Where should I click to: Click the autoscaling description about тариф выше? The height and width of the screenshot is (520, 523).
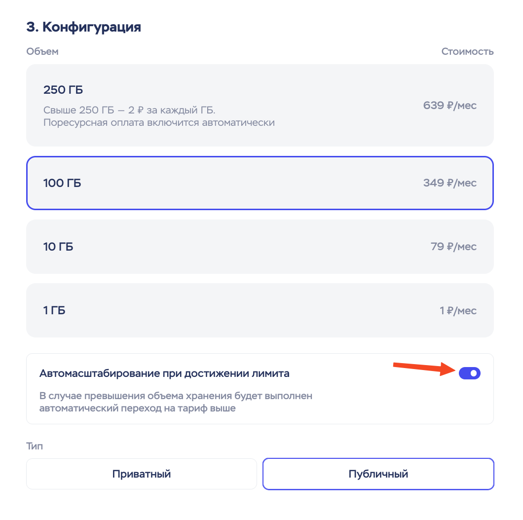pos(176,402)
